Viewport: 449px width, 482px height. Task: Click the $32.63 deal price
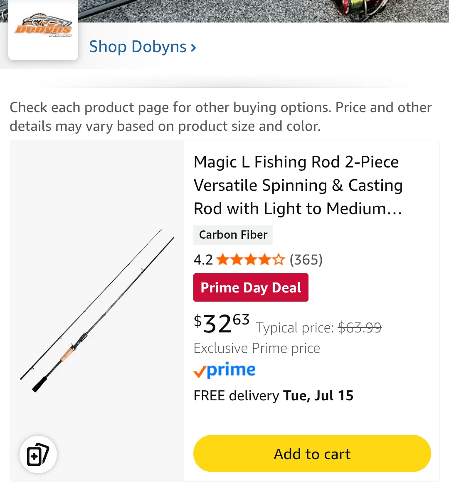coord(222,323)
